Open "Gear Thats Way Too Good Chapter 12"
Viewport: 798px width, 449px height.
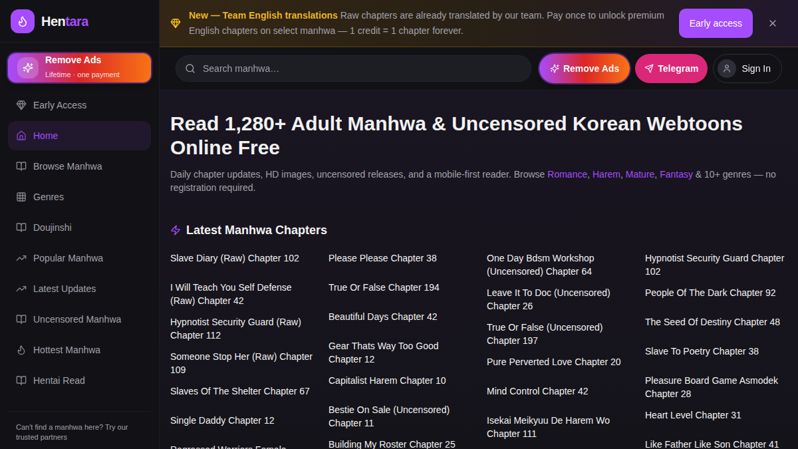(384, 353)
